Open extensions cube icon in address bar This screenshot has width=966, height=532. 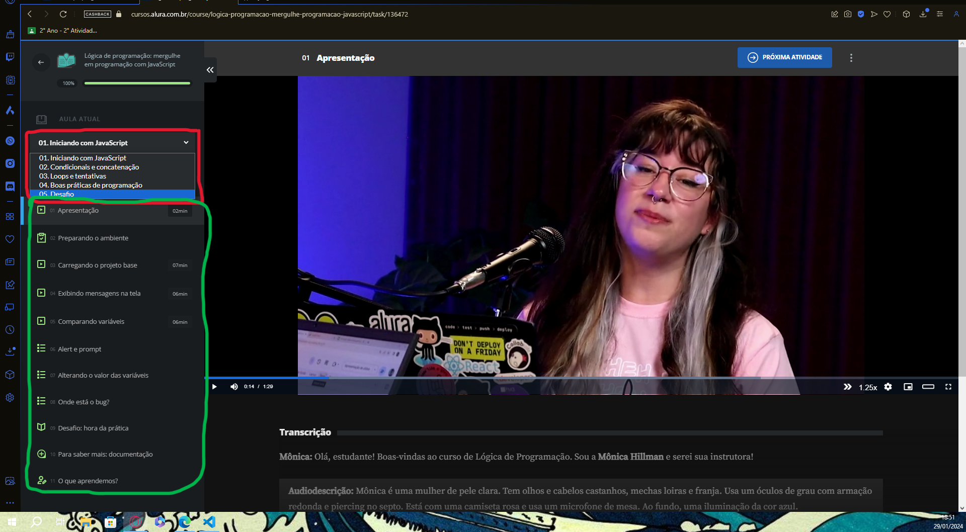pyautogui.click(x=906, y=14)
